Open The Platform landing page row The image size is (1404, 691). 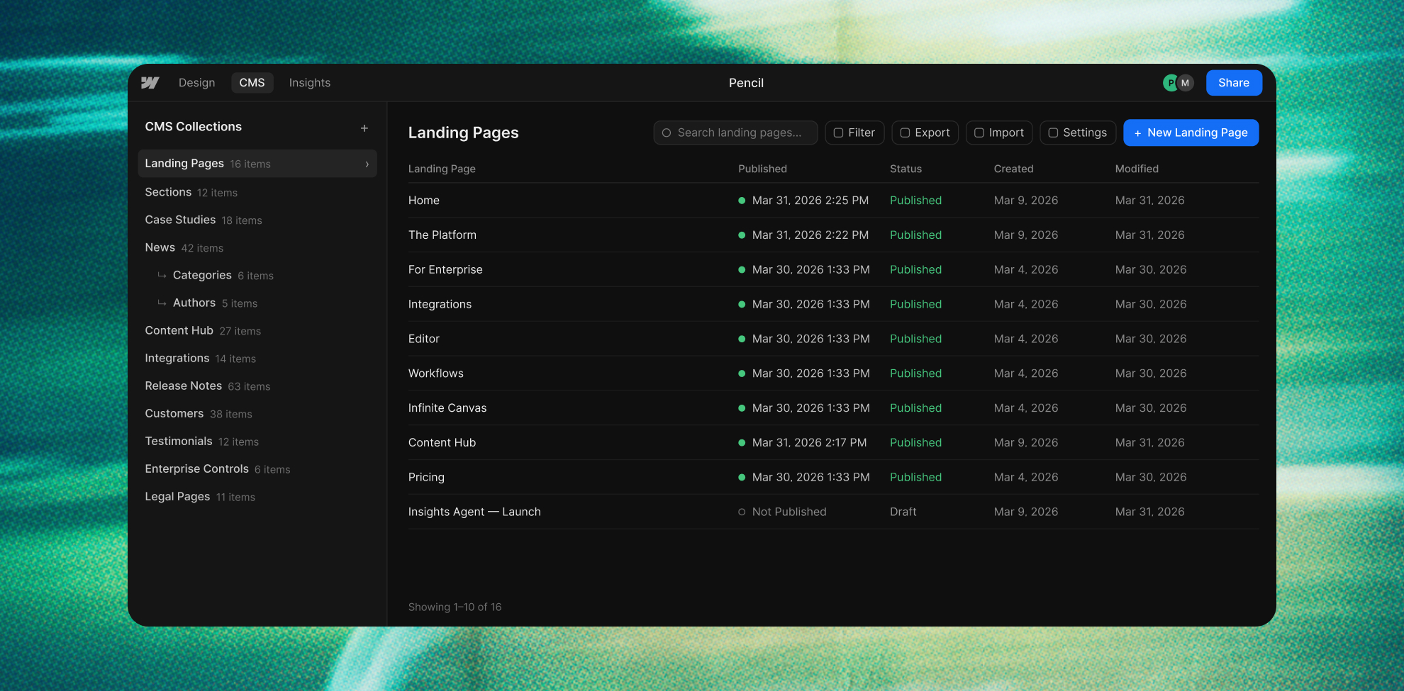833,235
